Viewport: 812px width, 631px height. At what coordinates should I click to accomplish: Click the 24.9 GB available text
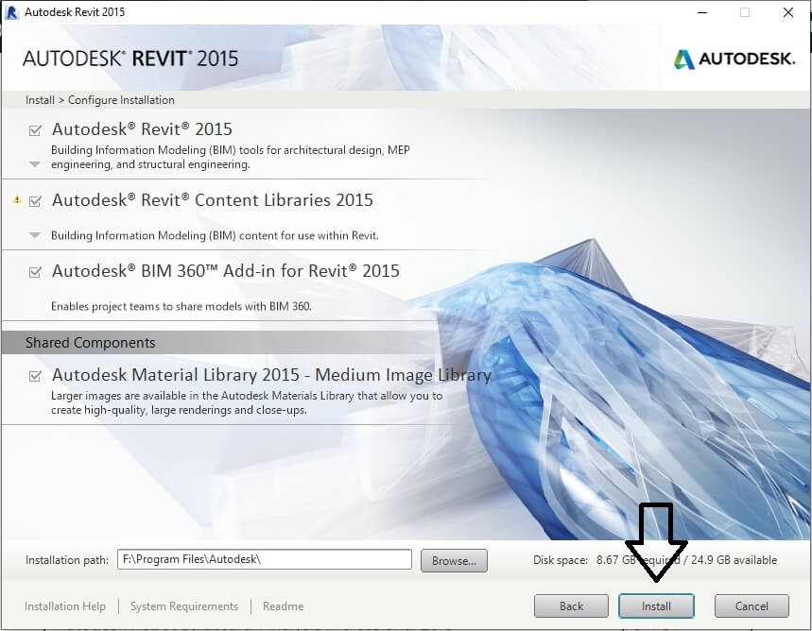pyautogui.click(x=734, y=560)
